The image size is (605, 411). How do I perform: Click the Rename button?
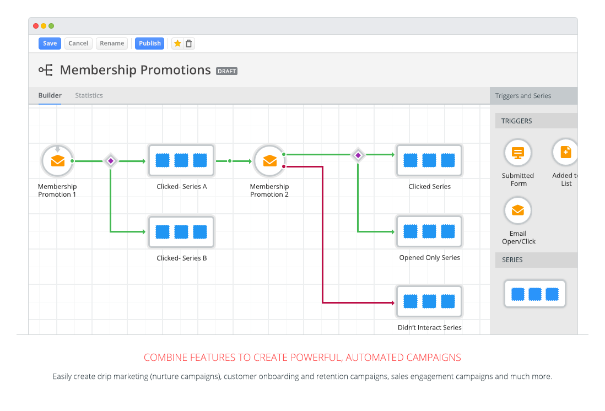point(112,43)
